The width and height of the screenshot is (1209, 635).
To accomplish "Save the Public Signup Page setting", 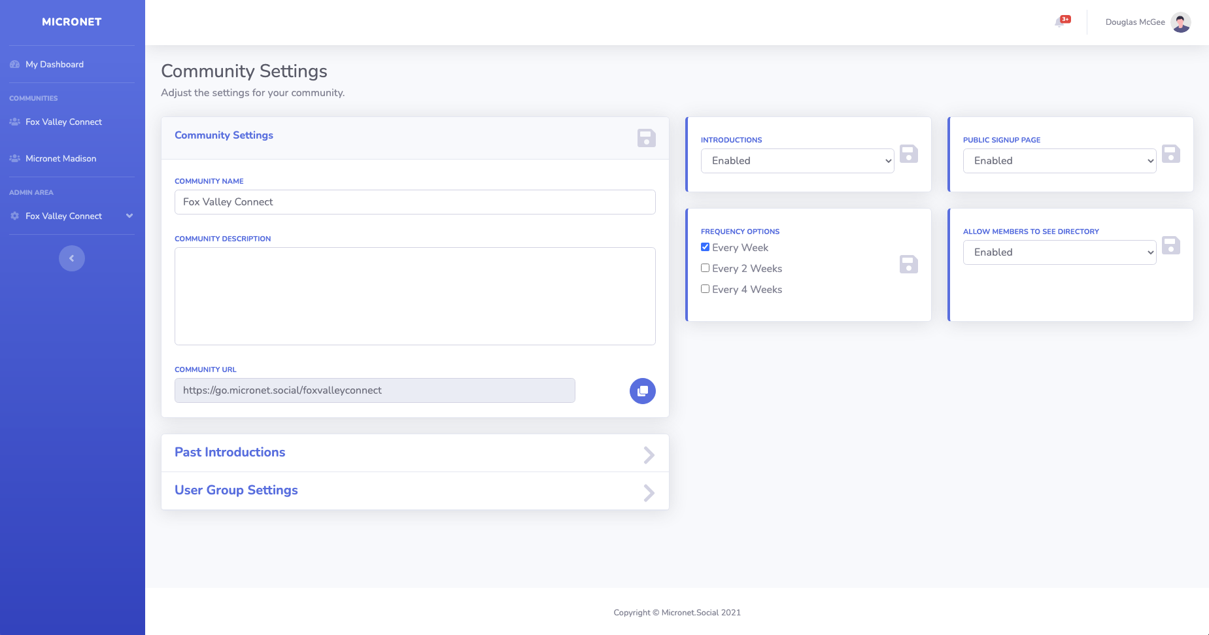I will pyautogui.click(x=1170, y=154).
